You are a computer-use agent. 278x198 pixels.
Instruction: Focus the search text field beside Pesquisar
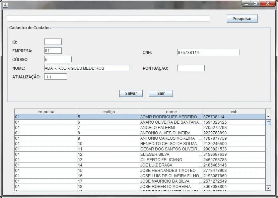click(x=108, y=18)
